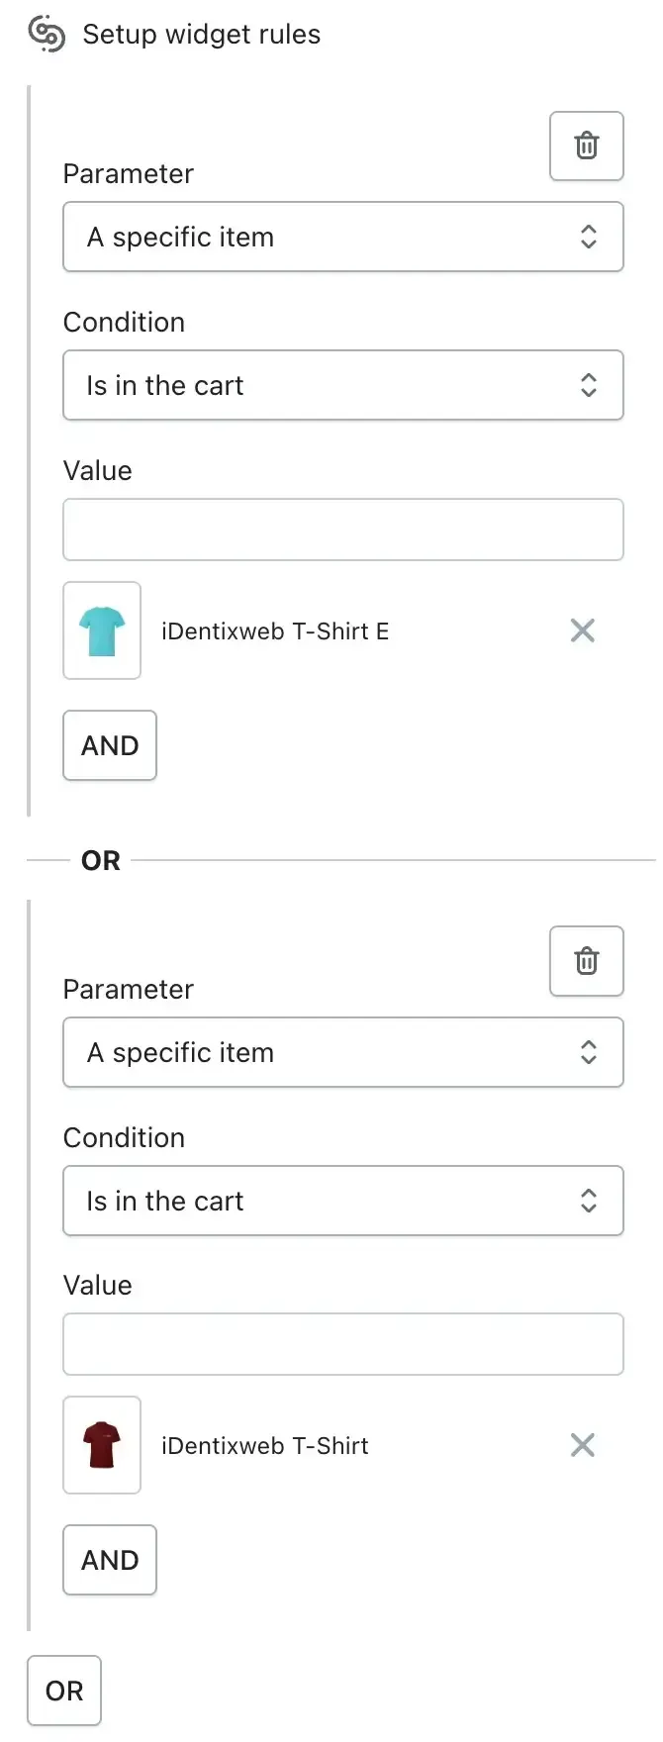Click the second rule's Value input field
Screen dimensions: 663x1742
[343, 1344]
